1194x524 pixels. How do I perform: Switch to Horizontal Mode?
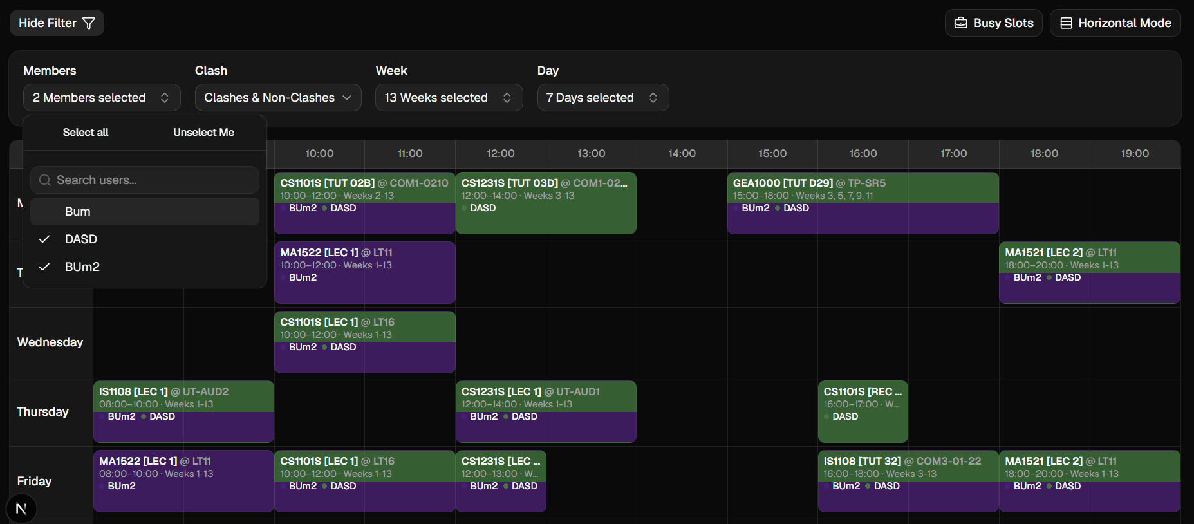[x=1115, y=23]
